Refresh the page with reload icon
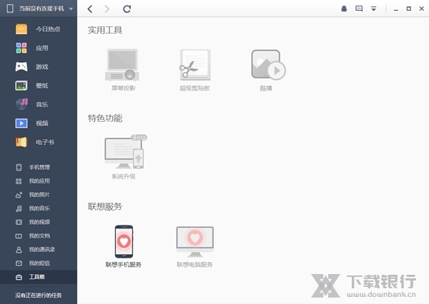Screen dimensions: 429x304 pos(127,9)
